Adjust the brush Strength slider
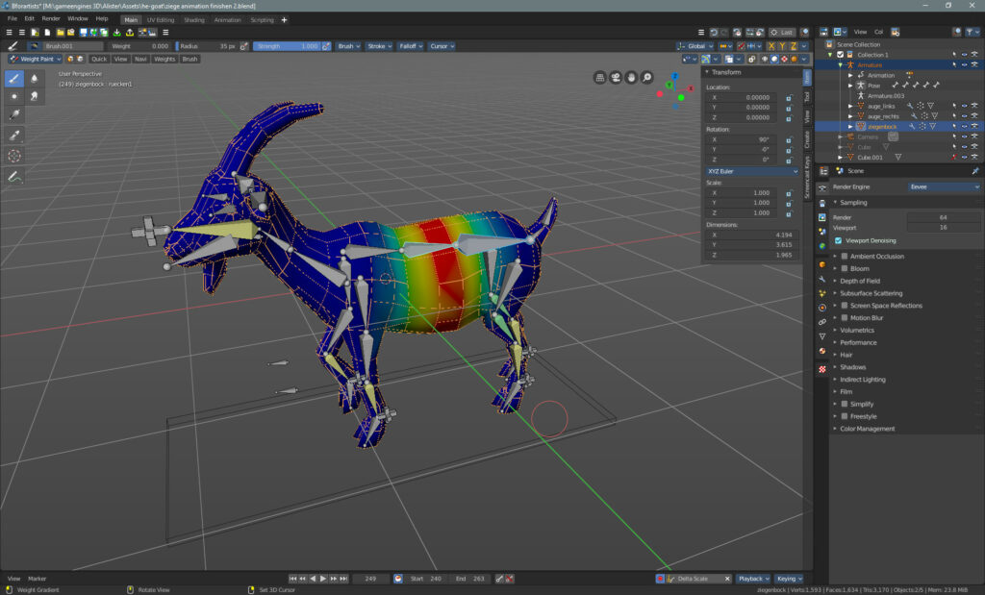The width and height of the screenshot is (985, 595). pyautogui.click(x=287, y=46)
